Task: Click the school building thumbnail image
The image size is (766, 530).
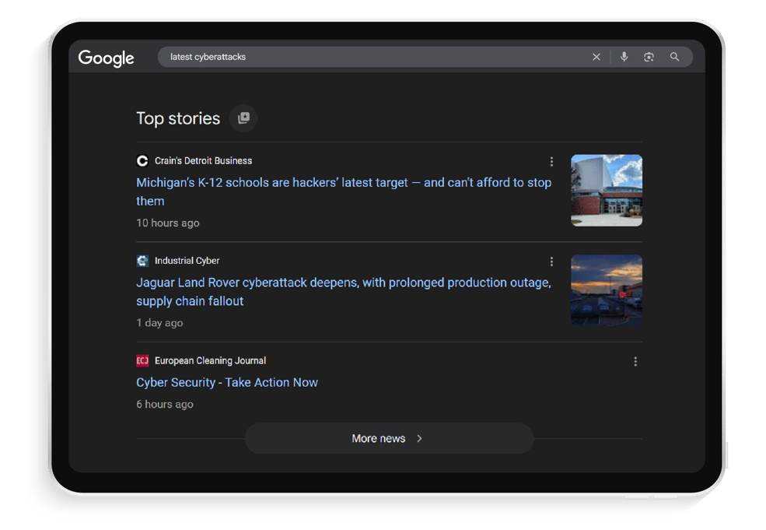Action: (x=607, y=191)
